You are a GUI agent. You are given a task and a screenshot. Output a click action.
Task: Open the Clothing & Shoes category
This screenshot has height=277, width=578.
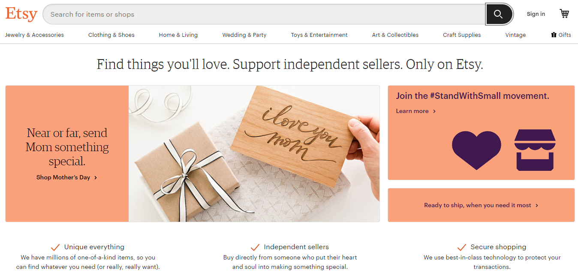[x=111, y=35]
